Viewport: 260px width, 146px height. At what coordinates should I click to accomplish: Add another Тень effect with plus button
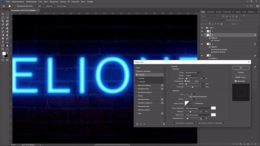[x=162, y=114]
